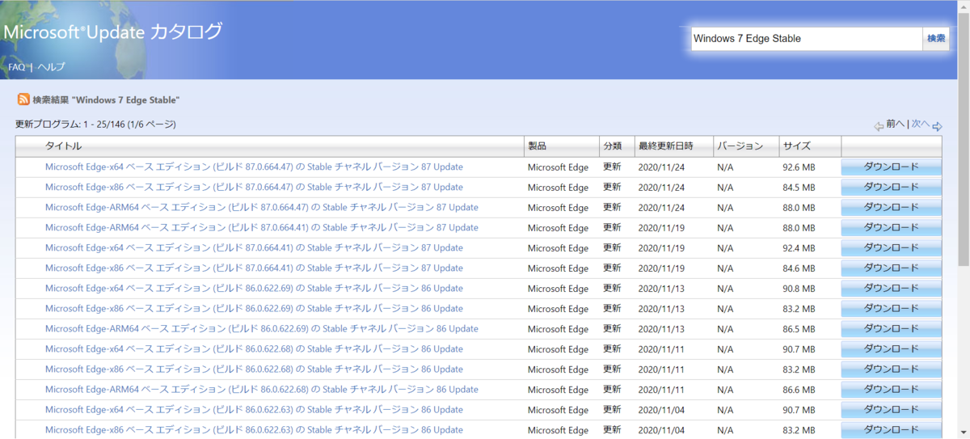Download Edge-x86 build 87.0.664.41 (84.6 MB)

[x=892, y=268]
